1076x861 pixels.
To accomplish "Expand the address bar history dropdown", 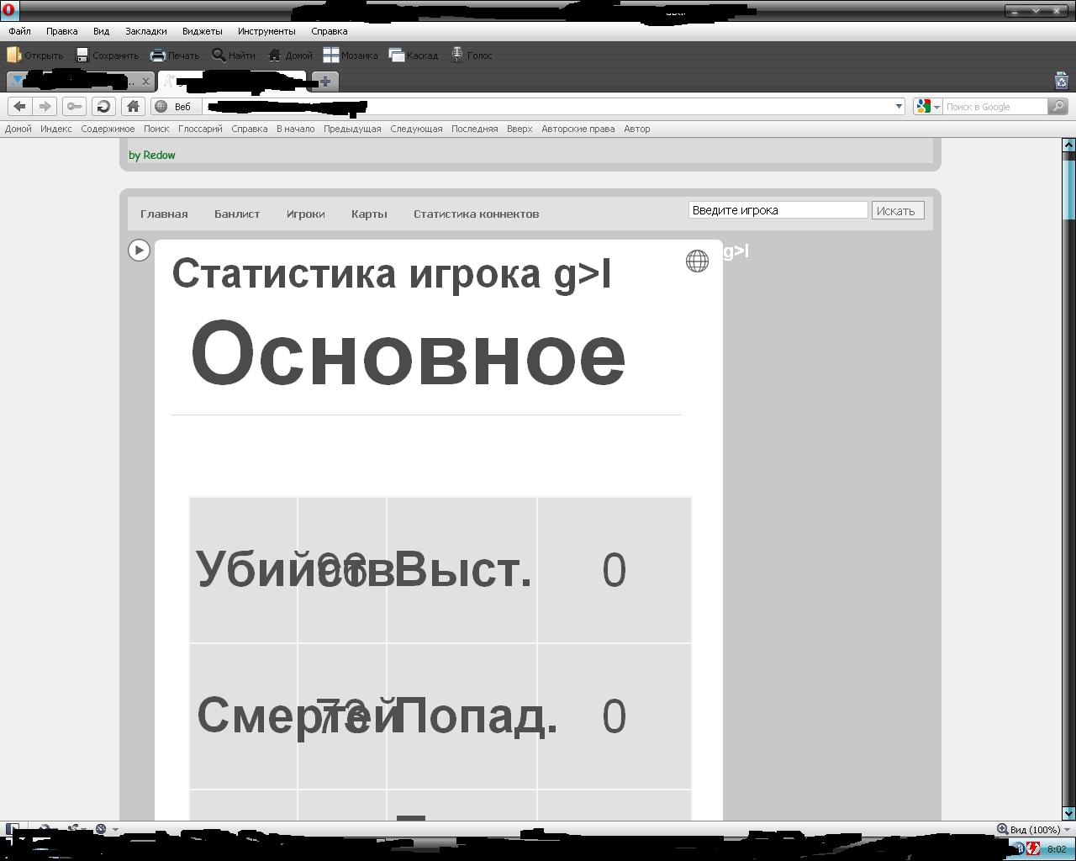I will click(899, 106).
